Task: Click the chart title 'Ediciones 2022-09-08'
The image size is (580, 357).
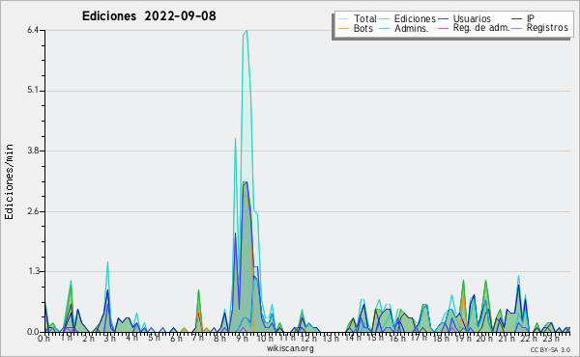Action: coord(149,16)
